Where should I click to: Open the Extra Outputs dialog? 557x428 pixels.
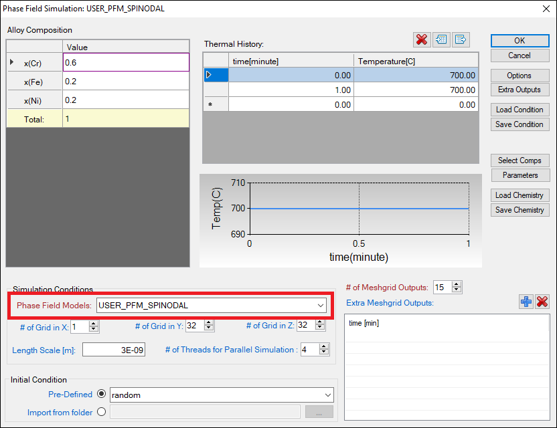pyautogui.click(x=520, y=90)
